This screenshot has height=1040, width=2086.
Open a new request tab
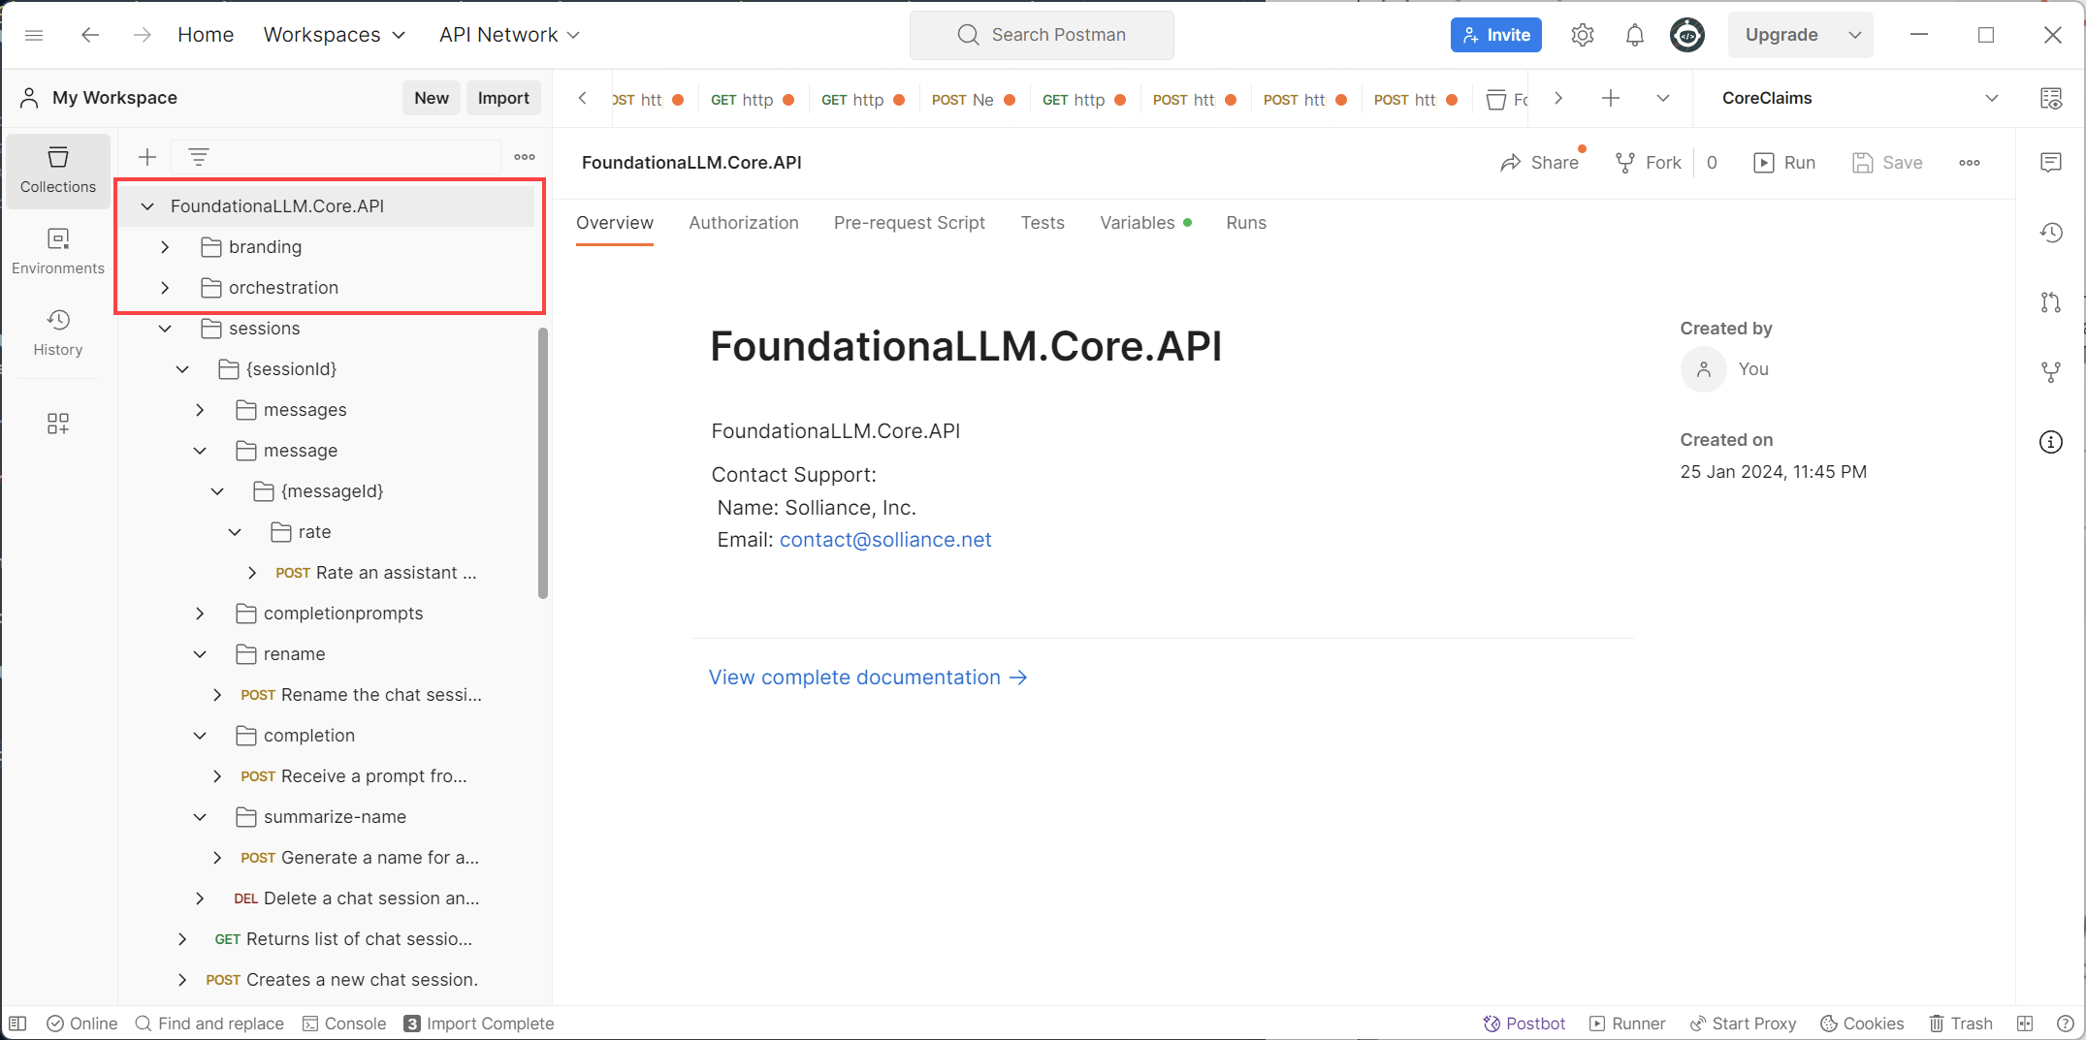[x=1610, y=98]
